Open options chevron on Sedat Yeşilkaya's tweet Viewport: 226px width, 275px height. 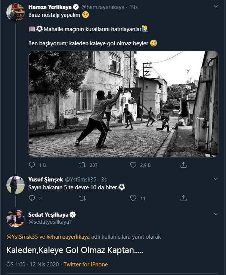coord(215,214)
